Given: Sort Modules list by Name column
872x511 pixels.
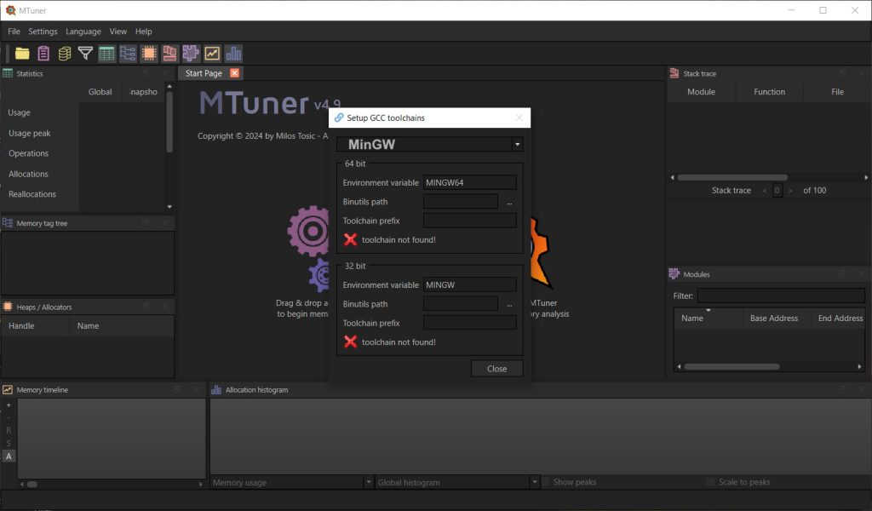Looking at the screenshot, I should click(x=692, y=318).
